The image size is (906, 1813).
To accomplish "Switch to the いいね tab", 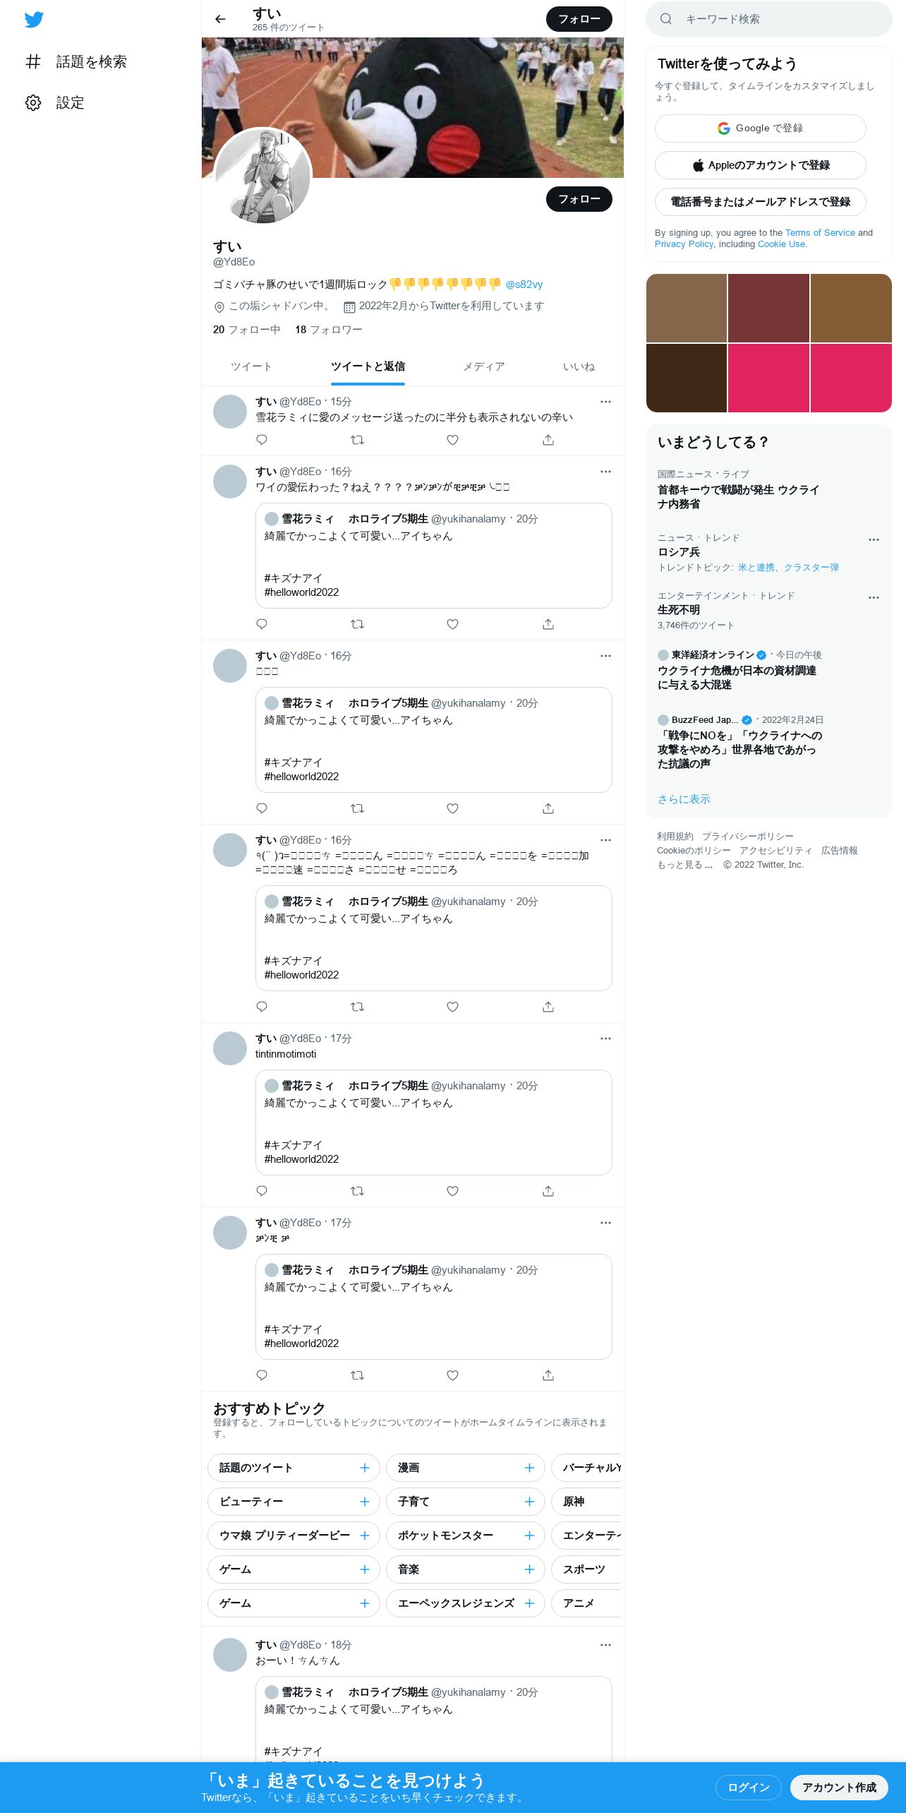I will (579, 366).
